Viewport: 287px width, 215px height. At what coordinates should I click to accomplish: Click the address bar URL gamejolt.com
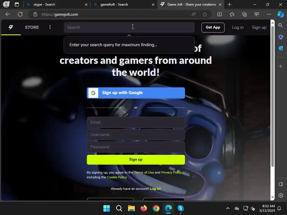(60, 15)
